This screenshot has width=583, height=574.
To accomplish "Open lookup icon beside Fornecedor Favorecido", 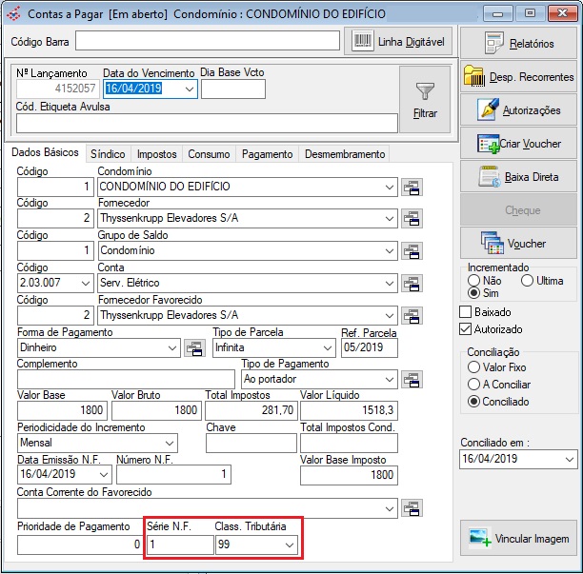I will (412, 315).
